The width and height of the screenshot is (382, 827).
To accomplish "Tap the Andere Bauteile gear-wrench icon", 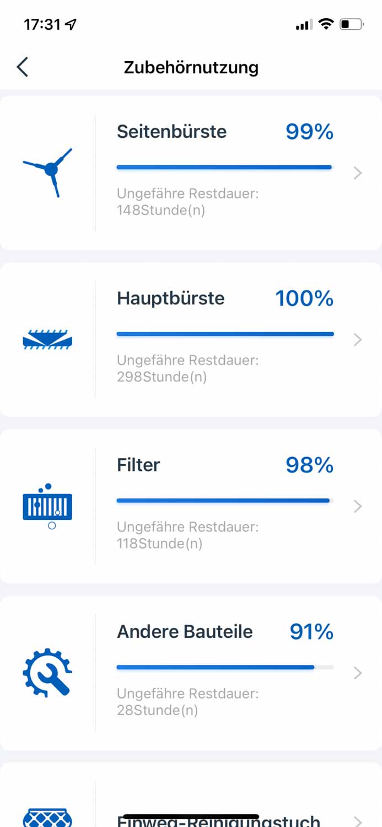I will click(x=48, y=672).
